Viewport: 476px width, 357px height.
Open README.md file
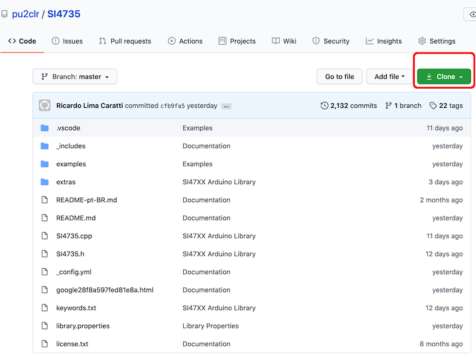coord(76,218)
